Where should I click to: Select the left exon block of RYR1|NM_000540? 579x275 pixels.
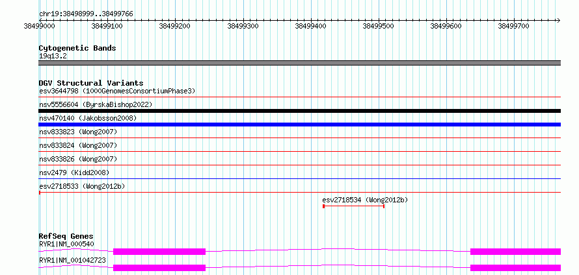tap(159, 252)
